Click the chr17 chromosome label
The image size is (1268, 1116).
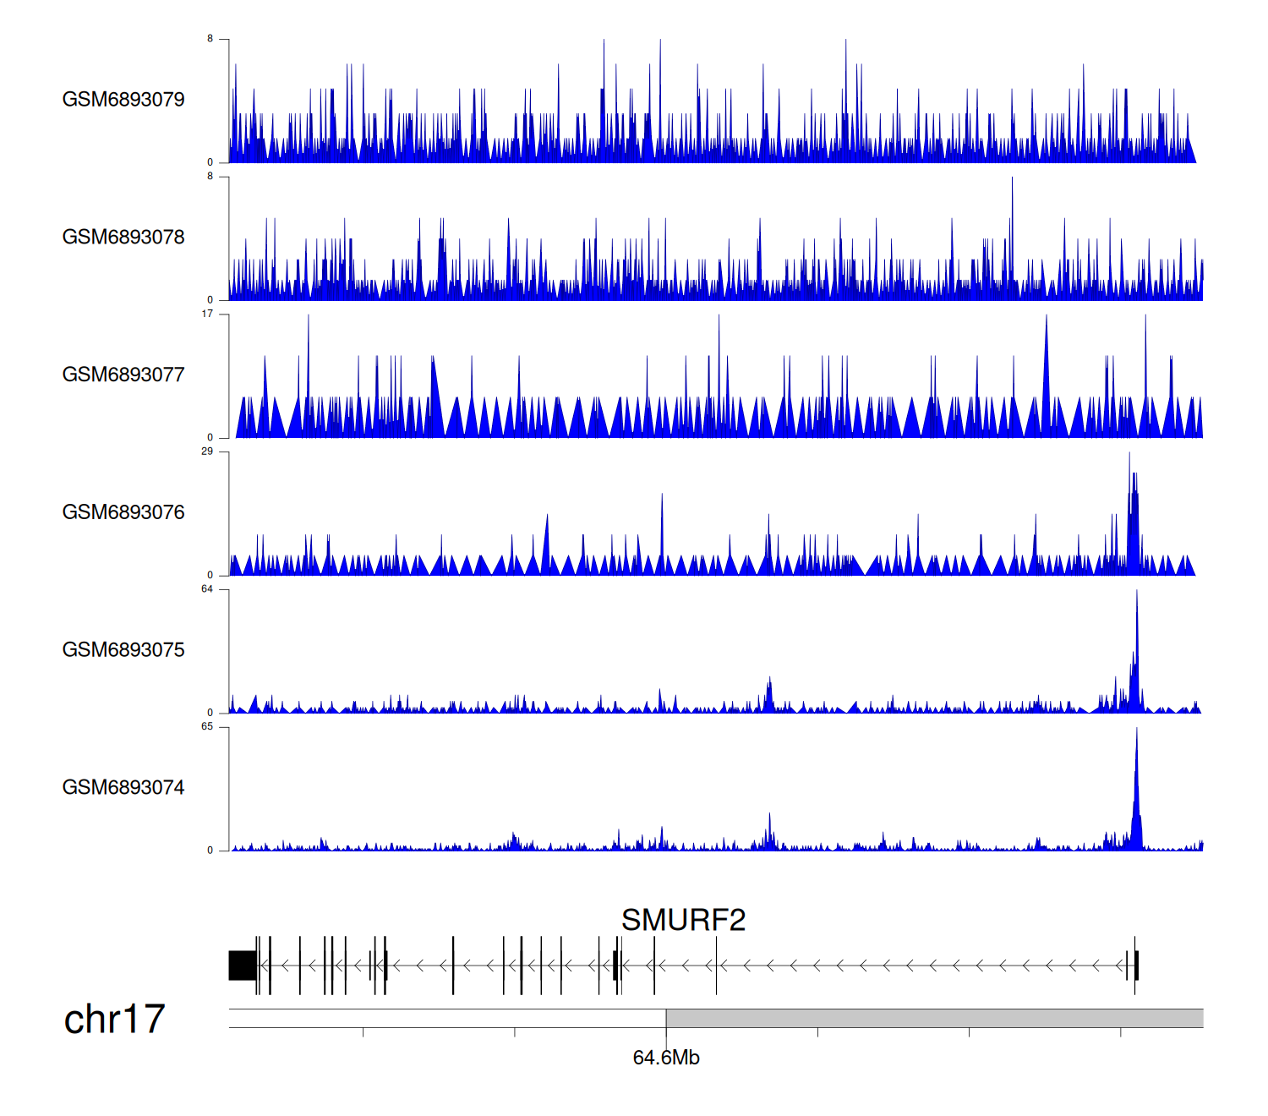tap(114, 1020)
